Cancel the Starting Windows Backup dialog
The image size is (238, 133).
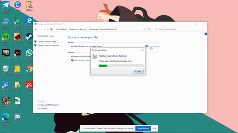138,72
